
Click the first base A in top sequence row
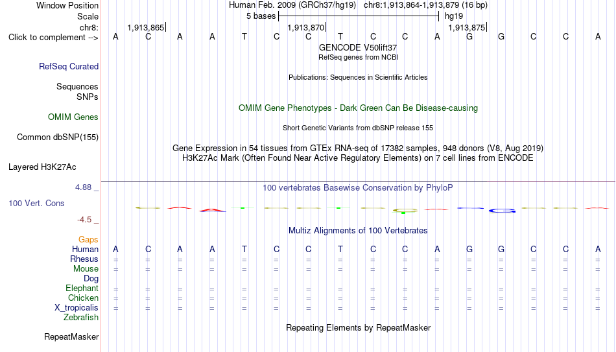coord(115,36)
